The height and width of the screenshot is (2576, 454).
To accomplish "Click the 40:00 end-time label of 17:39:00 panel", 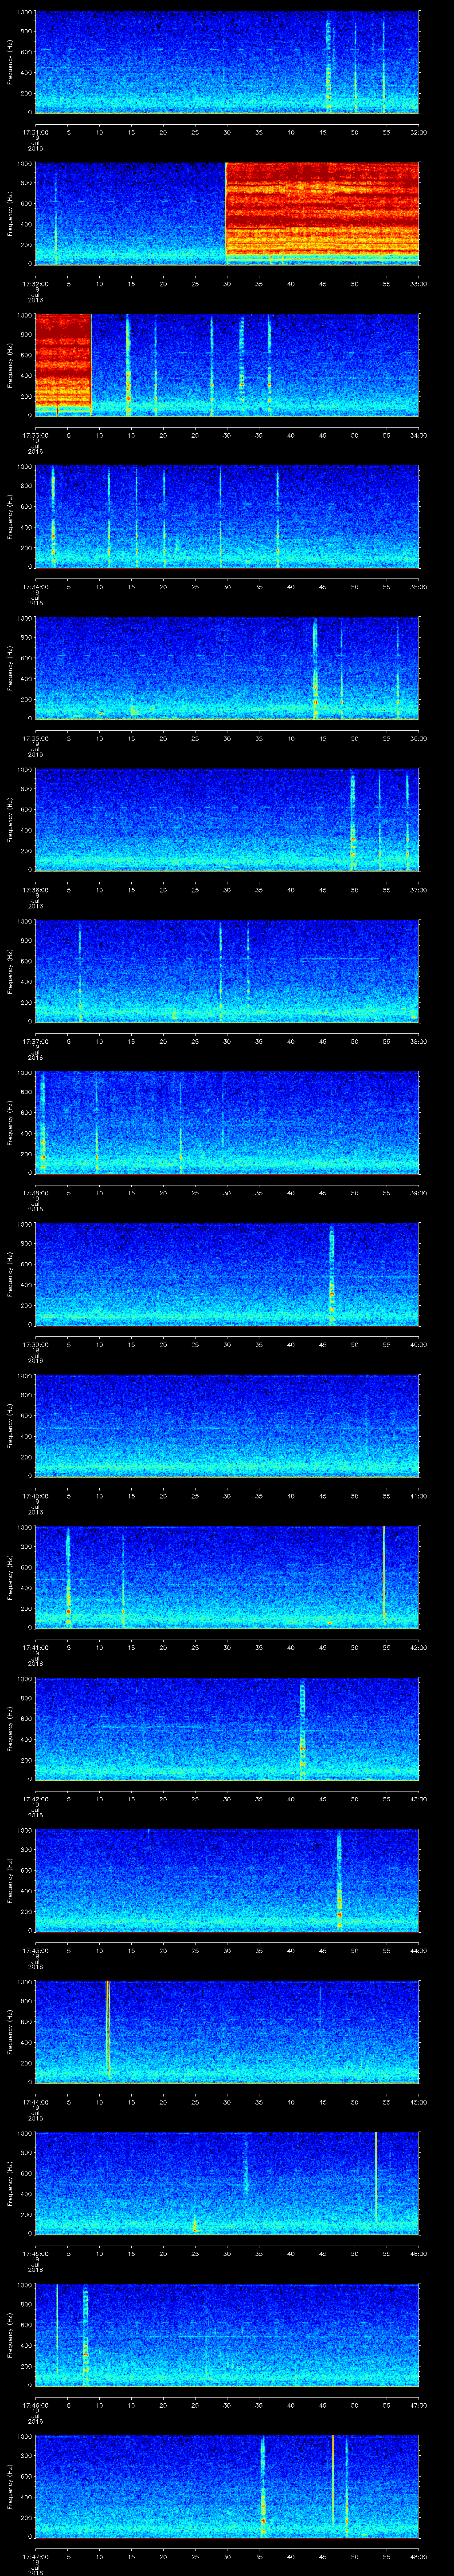I will coord(418,1344).
